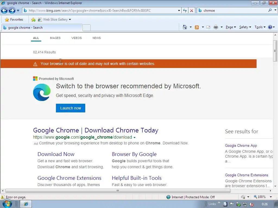Open the 'Browser By Google' sublink

[x=134, y=154]
